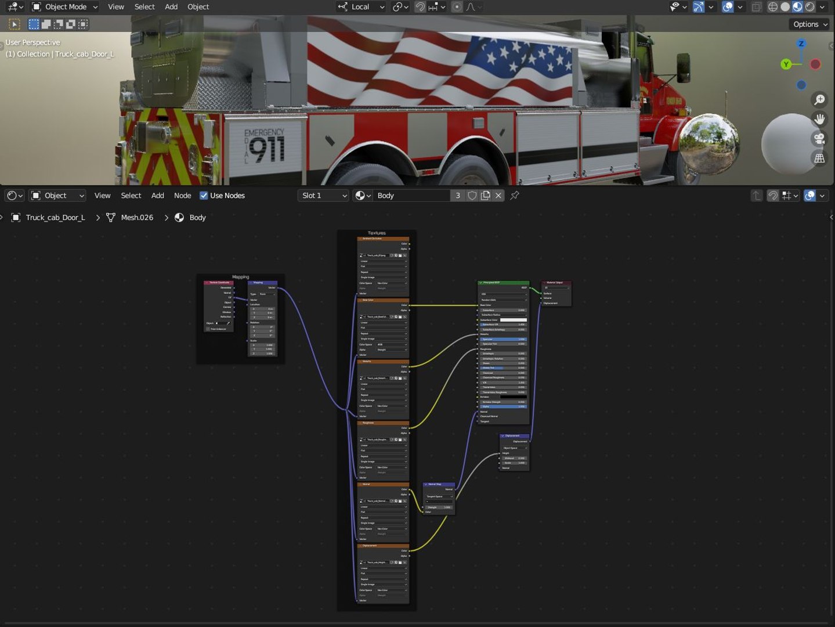This screenshot has width=835, height=627.
Task: Toggle node editor snapping icon
Action: coord(773,196)
